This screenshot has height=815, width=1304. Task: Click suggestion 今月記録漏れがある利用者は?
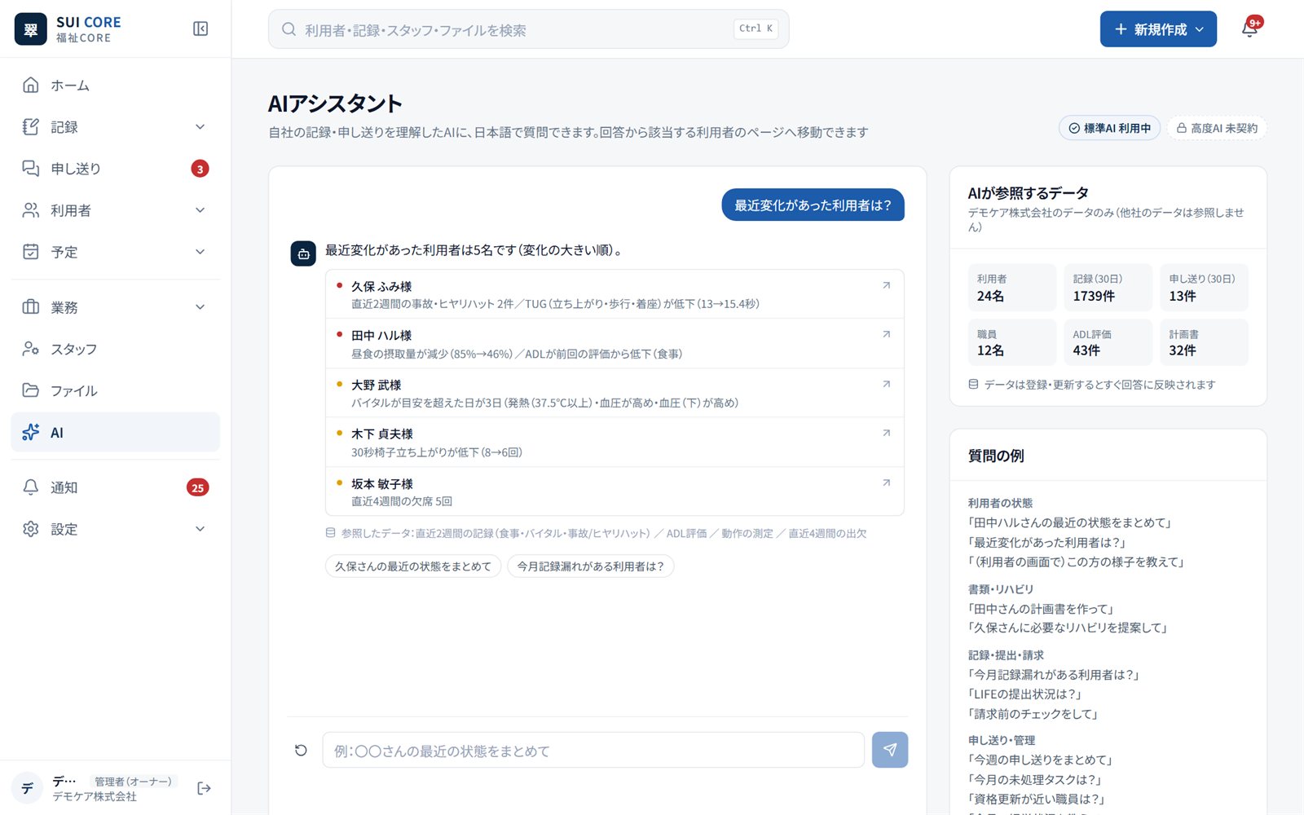[x=591, y=566]
